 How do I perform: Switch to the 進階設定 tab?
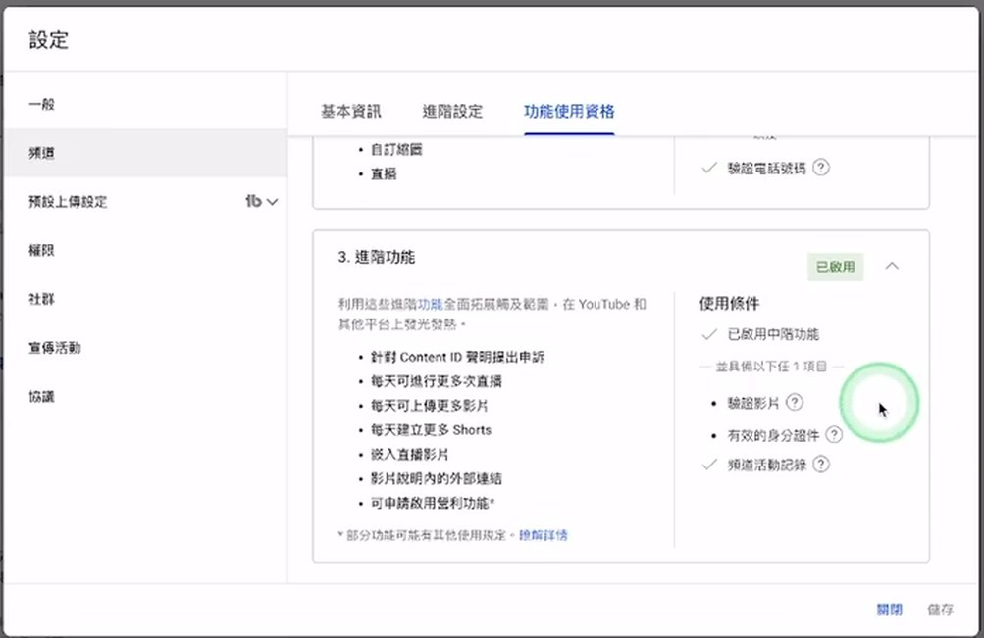click(x=452, y=112)
